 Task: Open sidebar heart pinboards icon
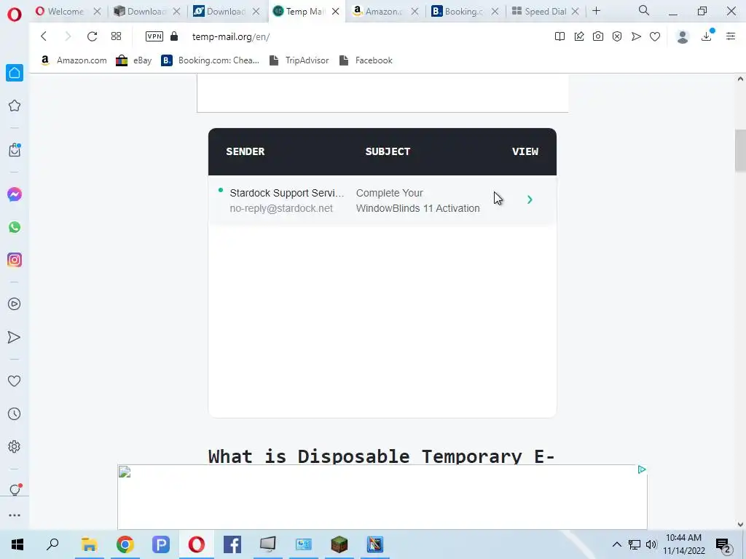[15, 381]
